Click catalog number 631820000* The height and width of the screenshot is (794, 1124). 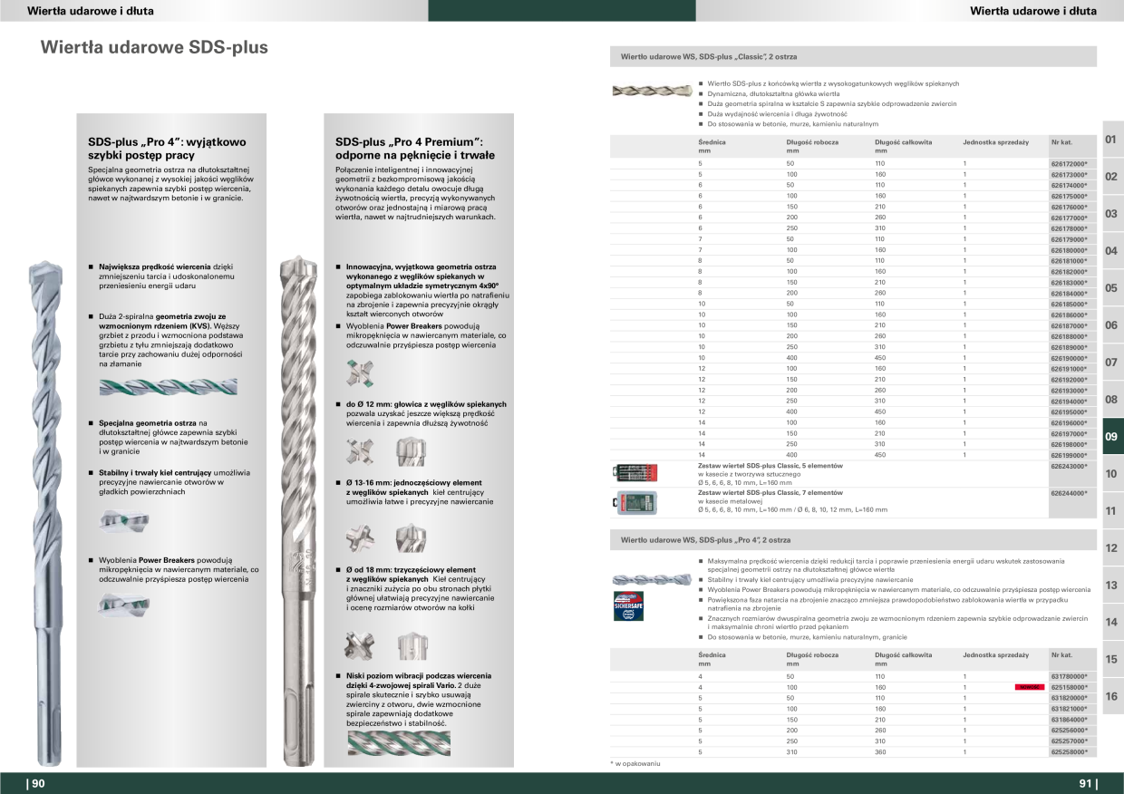pos(1069,698)
